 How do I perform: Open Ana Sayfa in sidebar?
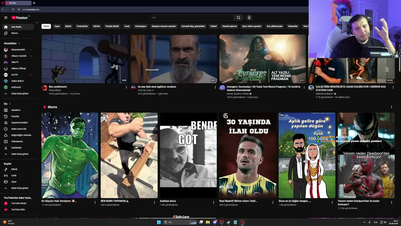[x=19, y=27]
